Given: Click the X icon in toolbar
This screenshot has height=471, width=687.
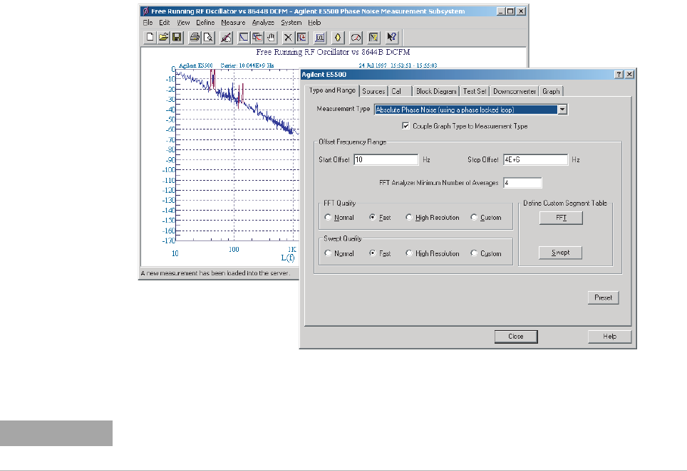Looking at the screenshot, I should 289,37.
